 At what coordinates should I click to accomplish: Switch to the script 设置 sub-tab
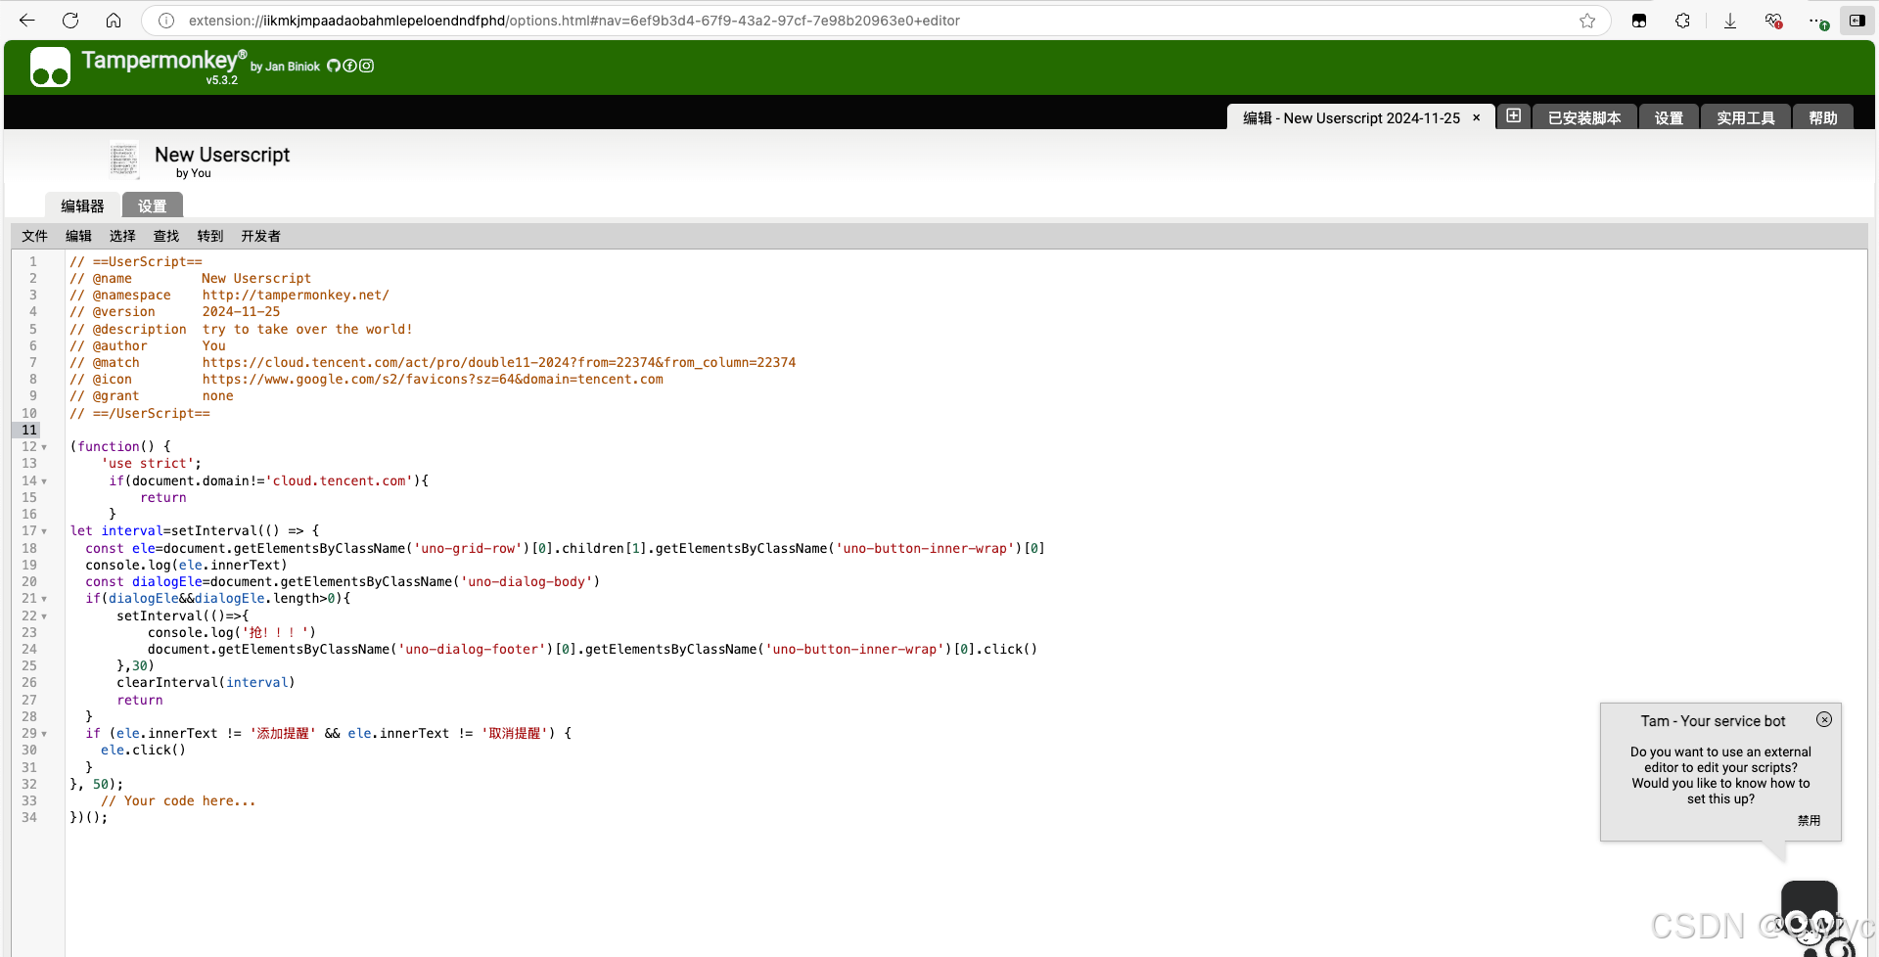click(152, 205)
